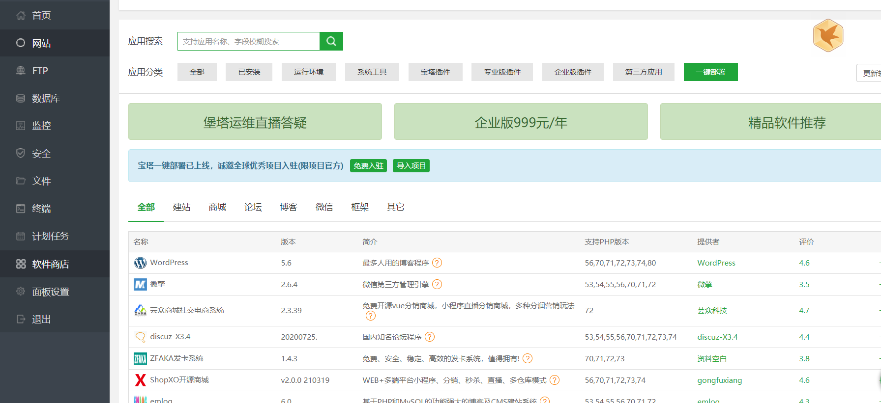This screenshot has height=403, width=881.
Task: Open the gongfuxiang provider link
Action: click(720, 380)
